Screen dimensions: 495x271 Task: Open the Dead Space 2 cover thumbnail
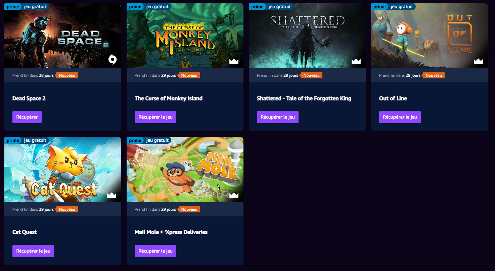[63, 36]
